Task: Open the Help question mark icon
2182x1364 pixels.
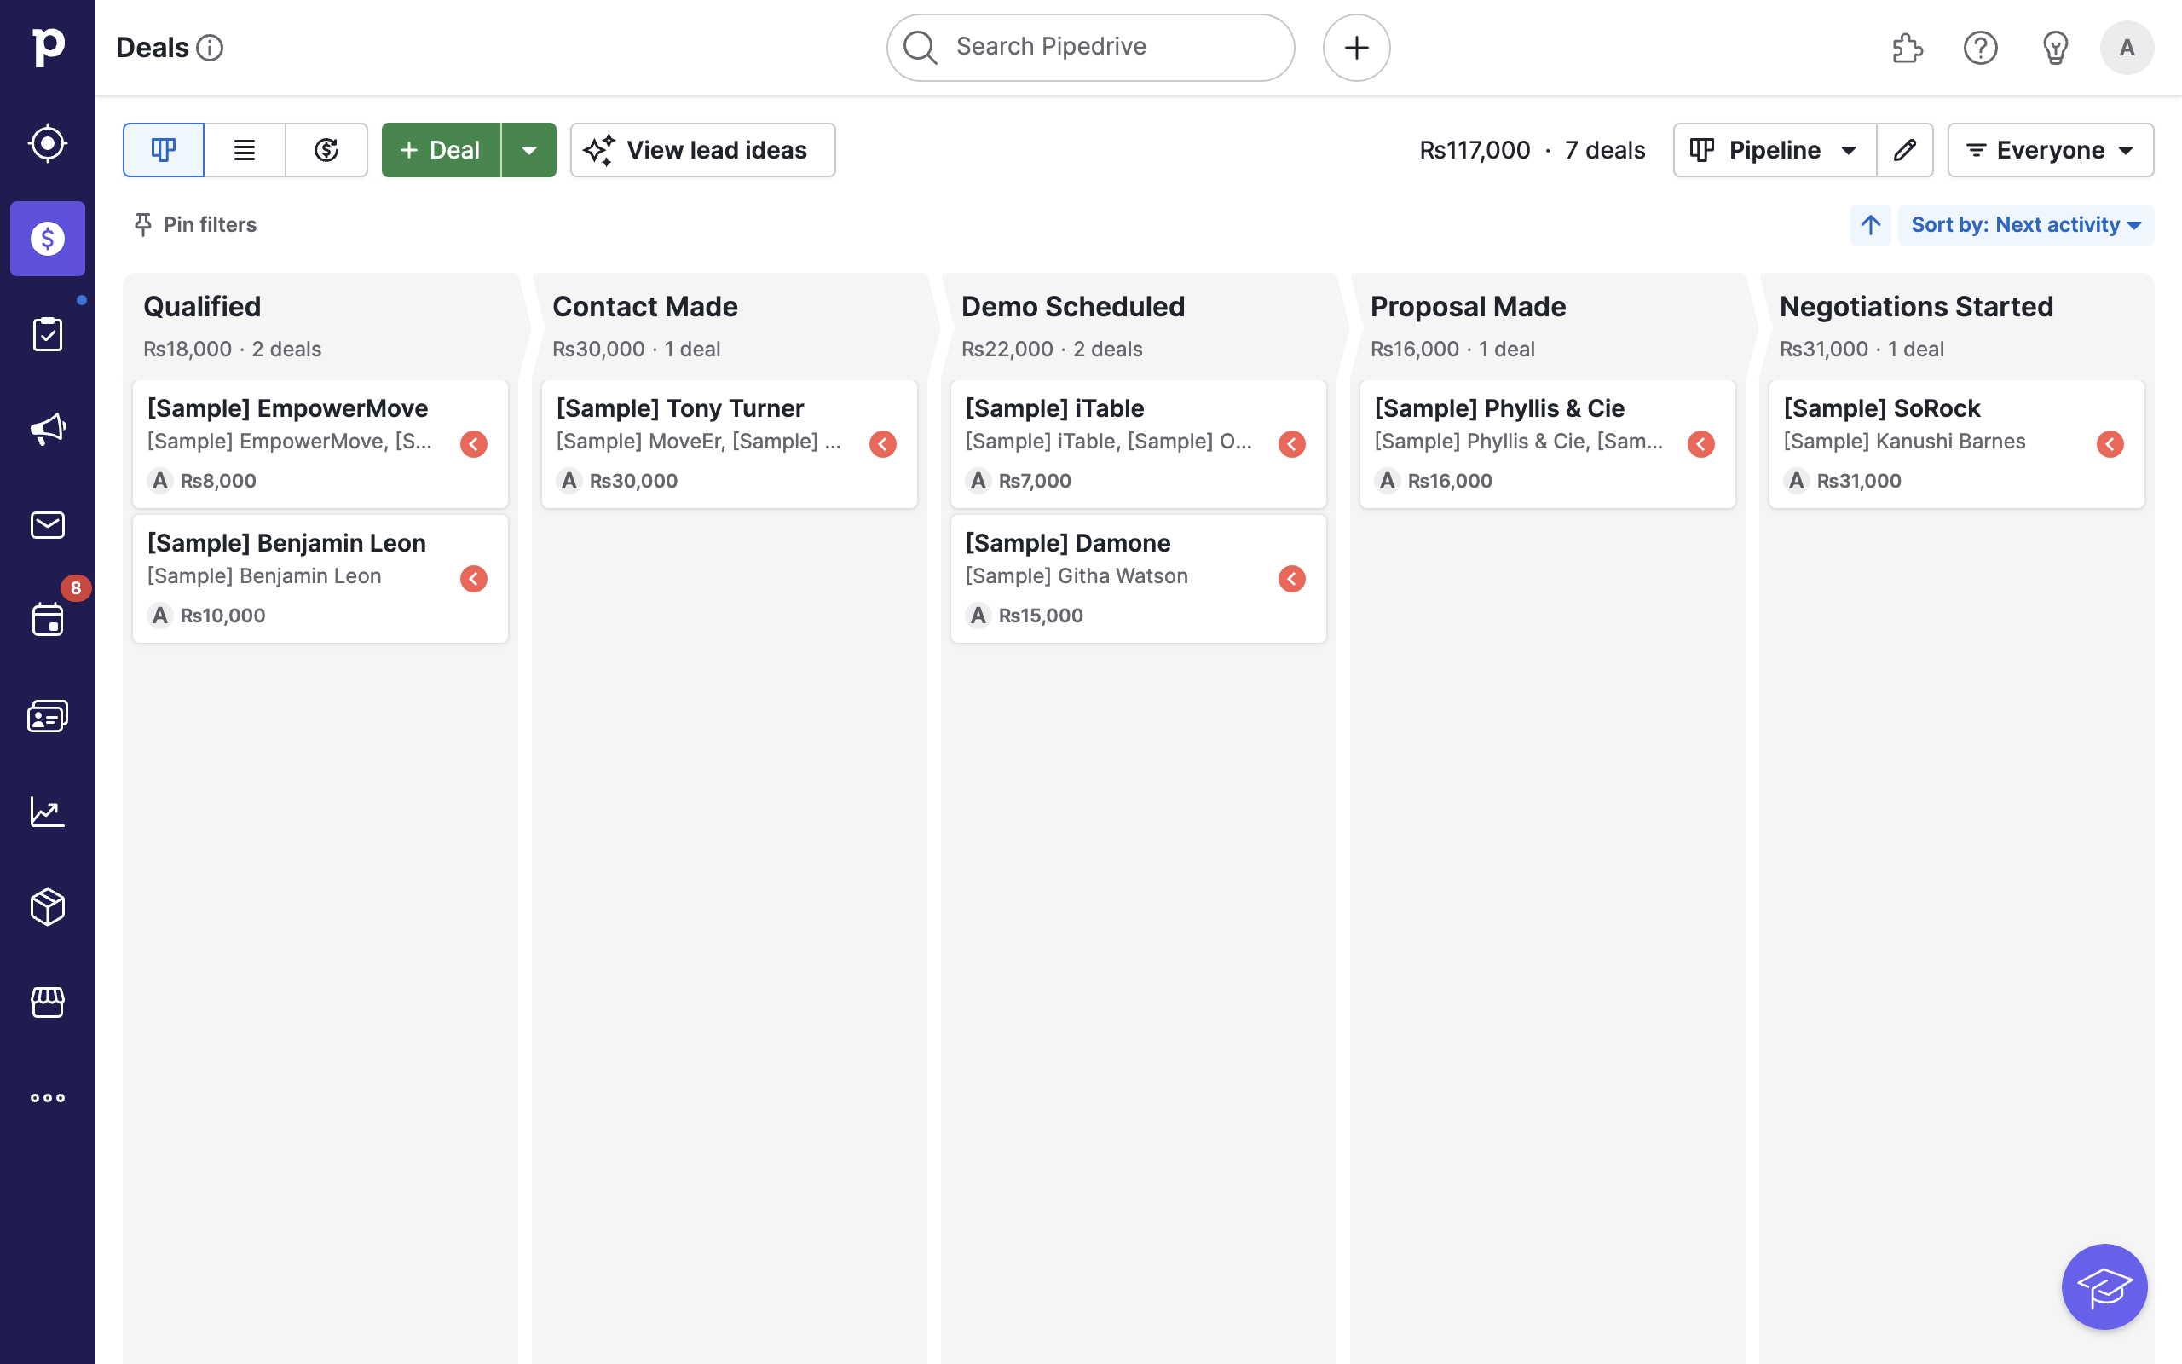Action: pos(1980,48)
